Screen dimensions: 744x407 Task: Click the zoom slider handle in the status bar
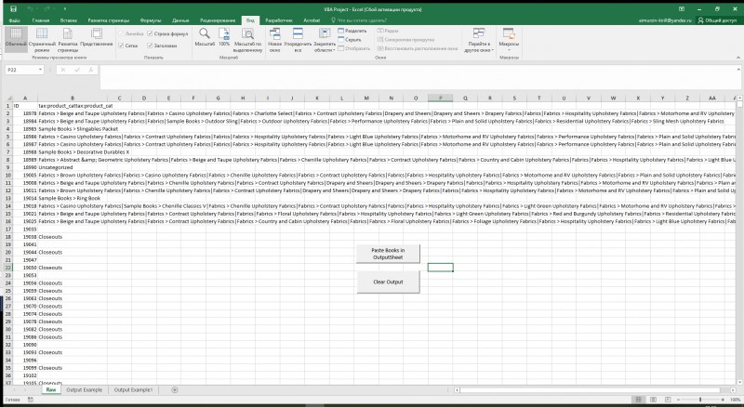[x=700, y=400]
